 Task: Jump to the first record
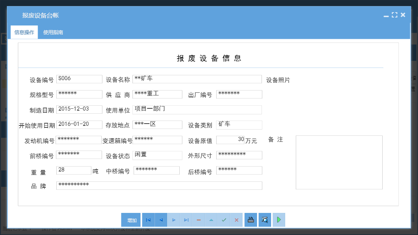pyautogui.click(x=148, y=220)
